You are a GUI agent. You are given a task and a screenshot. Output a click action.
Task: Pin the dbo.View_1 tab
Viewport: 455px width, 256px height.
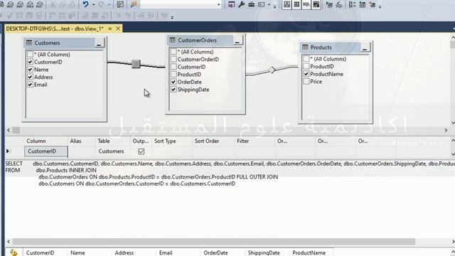(110, 28)
